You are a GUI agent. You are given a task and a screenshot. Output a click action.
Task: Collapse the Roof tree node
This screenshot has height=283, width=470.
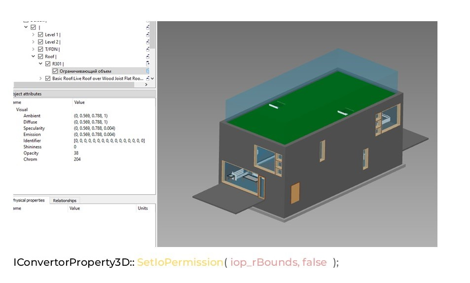click(x=34, y=57)
